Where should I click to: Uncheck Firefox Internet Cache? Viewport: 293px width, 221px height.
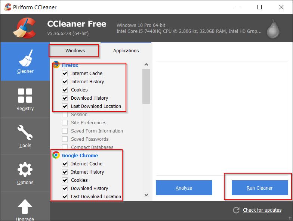click(65, 73)
